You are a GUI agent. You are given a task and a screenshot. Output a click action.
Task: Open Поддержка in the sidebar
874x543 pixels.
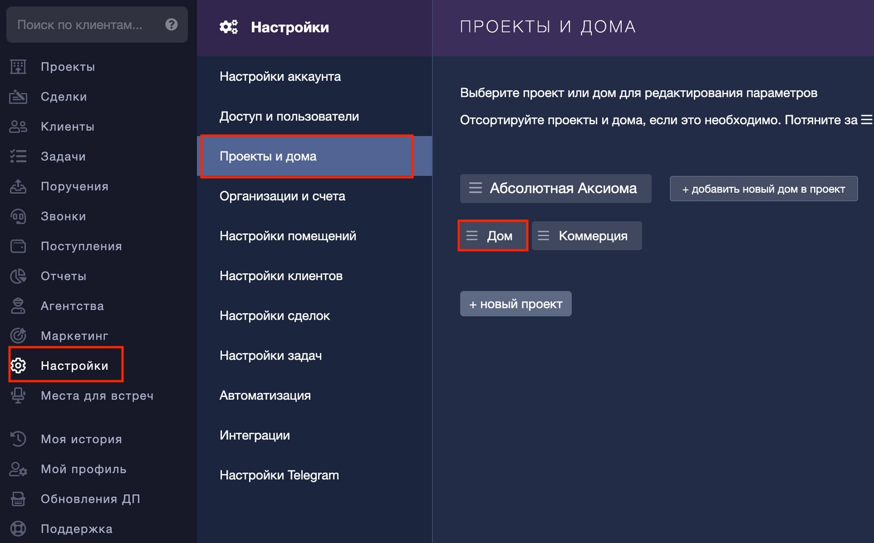click(x=76, y=528)
